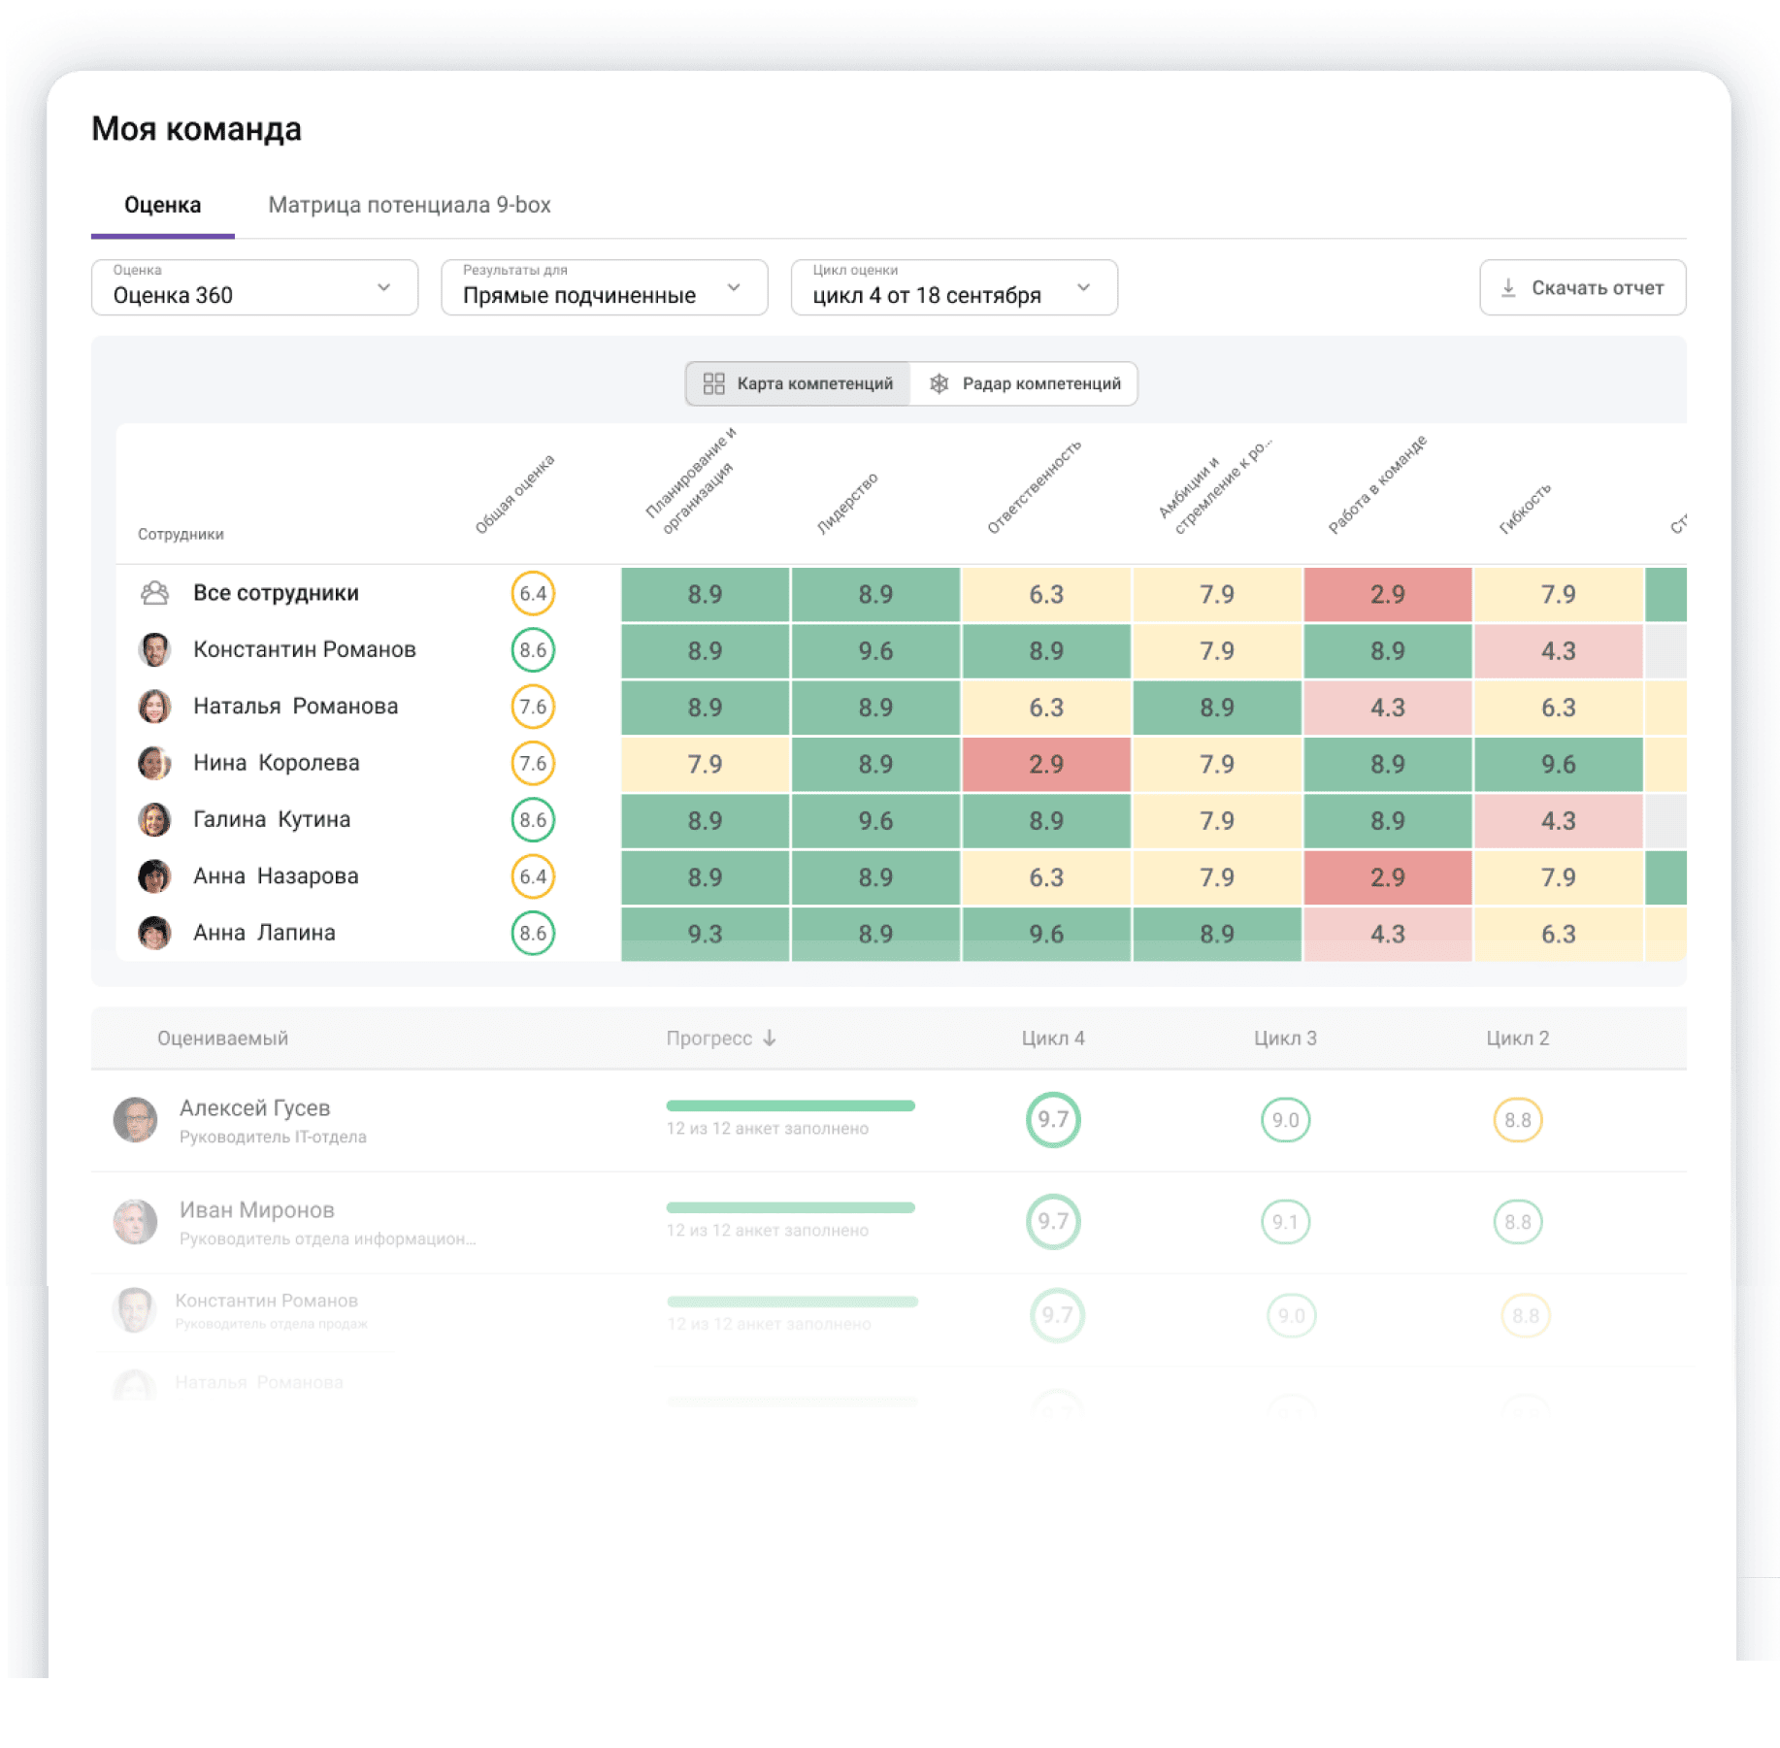
Task: Click the download icon in Скачать отчет
Action: click(x=1508, y=288)
